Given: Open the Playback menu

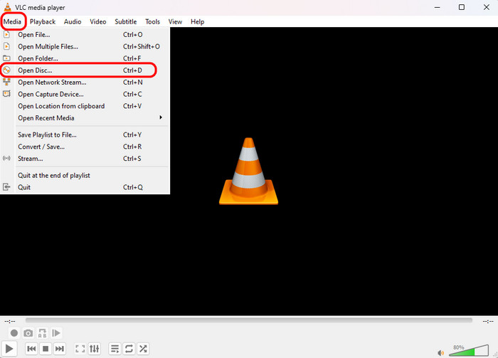Looking at the screenshot, I should coord(43,21).
